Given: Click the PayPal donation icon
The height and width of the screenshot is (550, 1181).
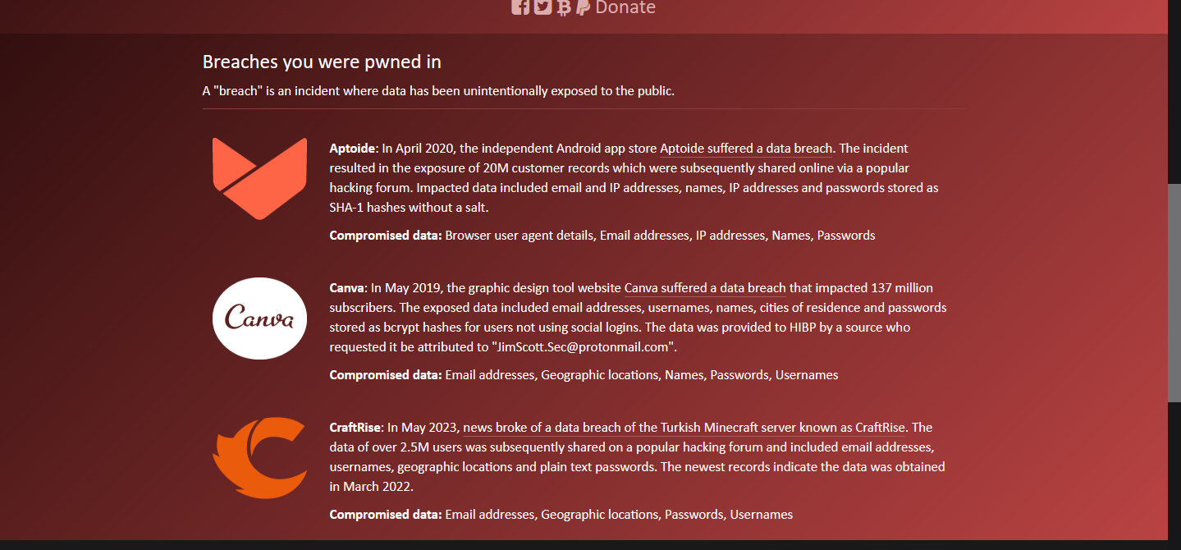Looking at the screenshot, I should click(583, 7).
